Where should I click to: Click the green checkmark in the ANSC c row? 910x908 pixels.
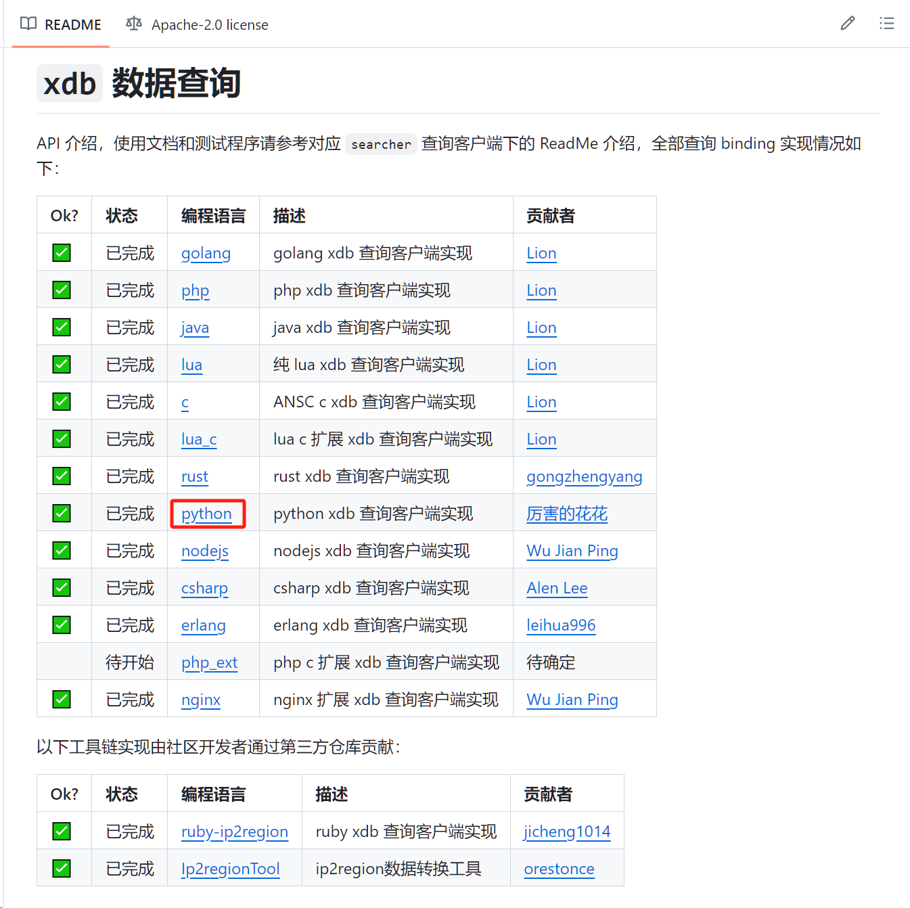62,401
